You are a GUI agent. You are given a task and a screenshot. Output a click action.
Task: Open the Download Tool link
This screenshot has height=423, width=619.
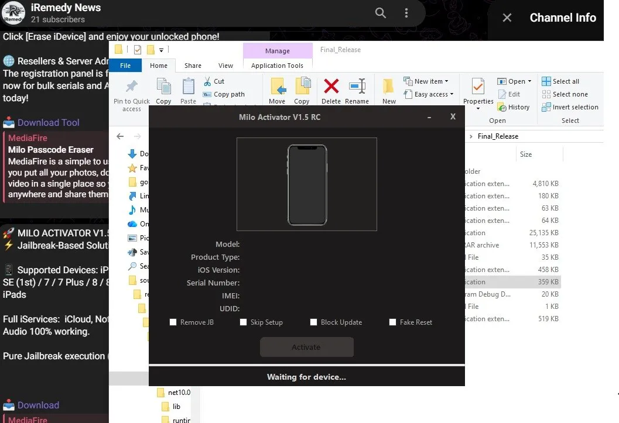48,123
